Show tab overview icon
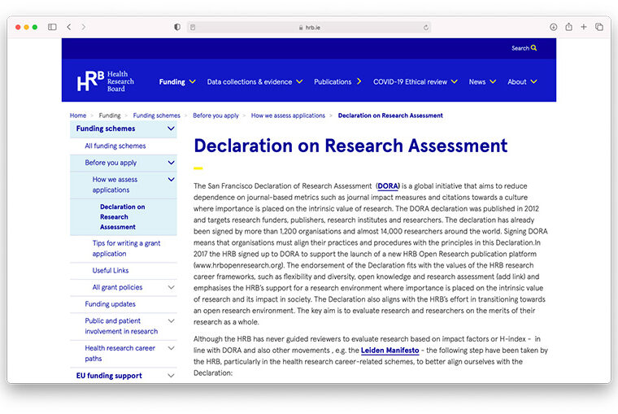 pos(599,27)
